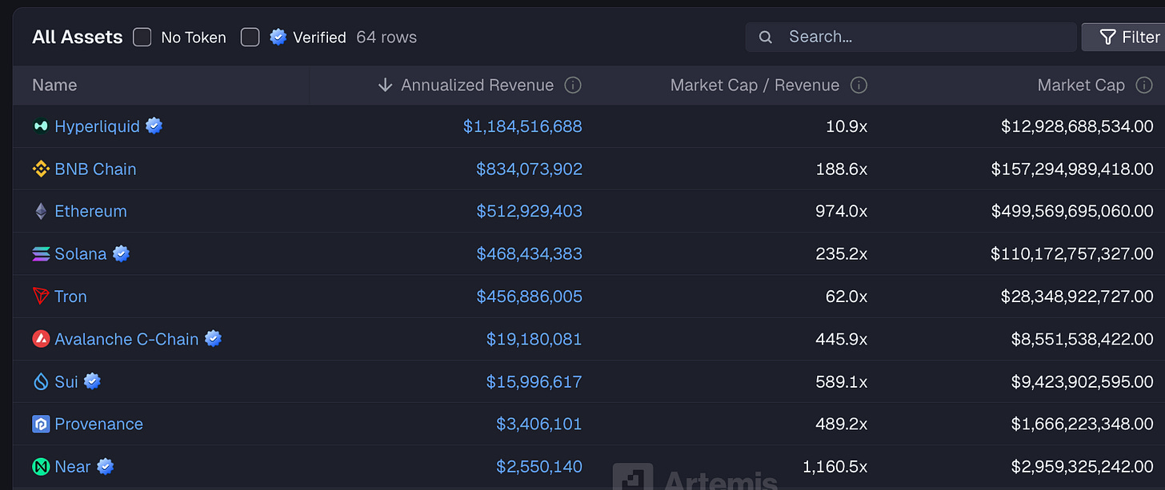The height and width of the screenshot is (490, 1165).
Task: Click the Market Cap column header
Action: point(1081,85)
